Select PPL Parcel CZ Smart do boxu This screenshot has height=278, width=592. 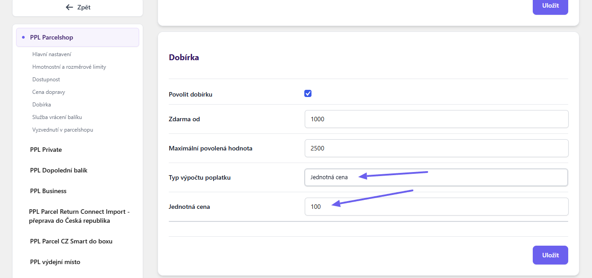71,241
